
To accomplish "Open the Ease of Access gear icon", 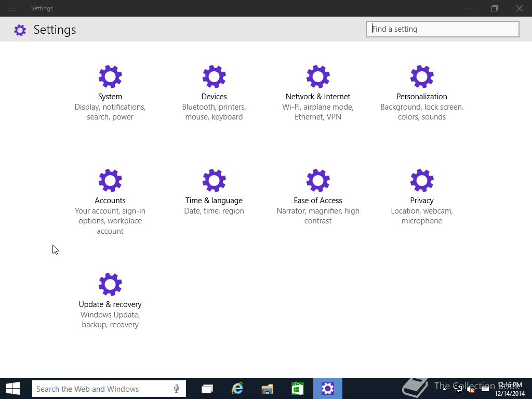I will click(318, 180).
